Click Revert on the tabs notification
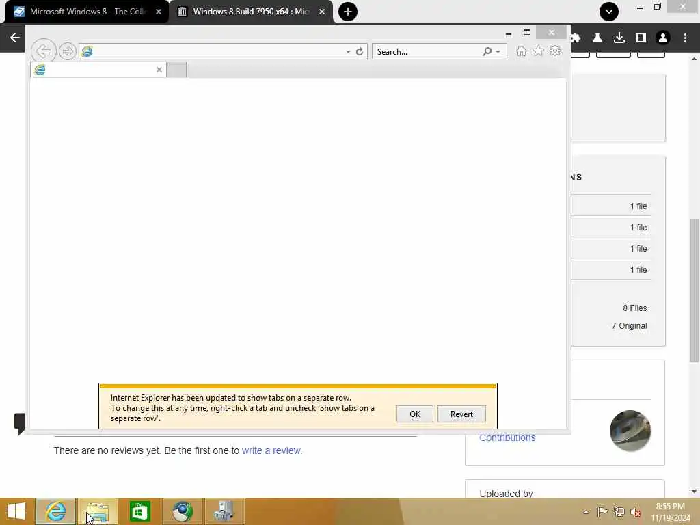The image size is (700, 525). click(461, 414)
